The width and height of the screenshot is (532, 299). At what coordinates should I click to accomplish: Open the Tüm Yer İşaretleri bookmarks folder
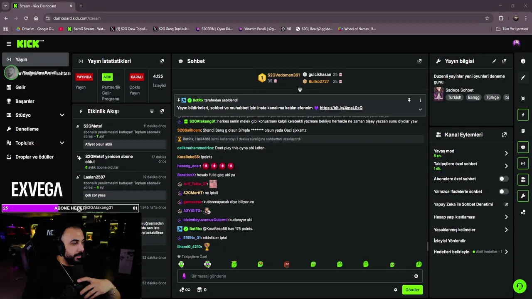click(512, 29)
